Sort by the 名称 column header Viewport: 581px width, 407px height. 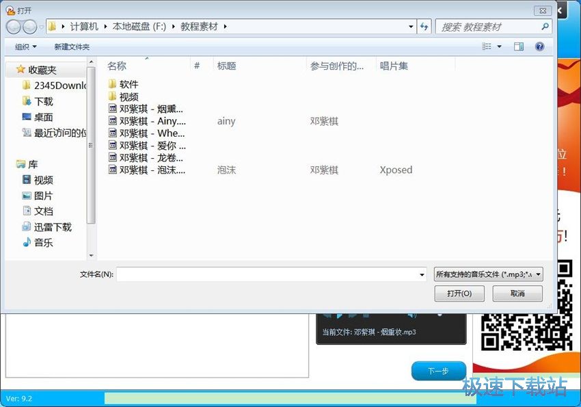117,66
